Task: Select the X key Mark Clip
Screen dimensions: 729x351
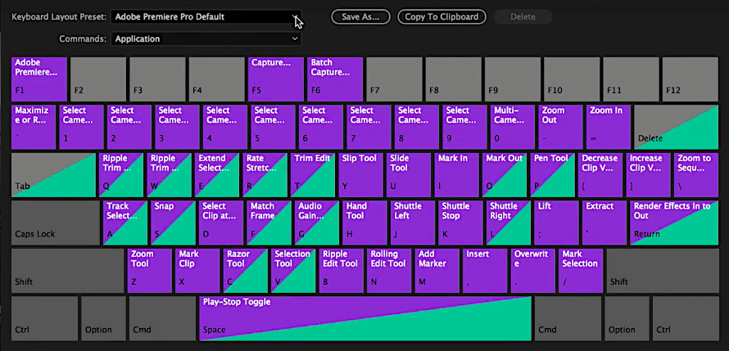Action: 197,271
